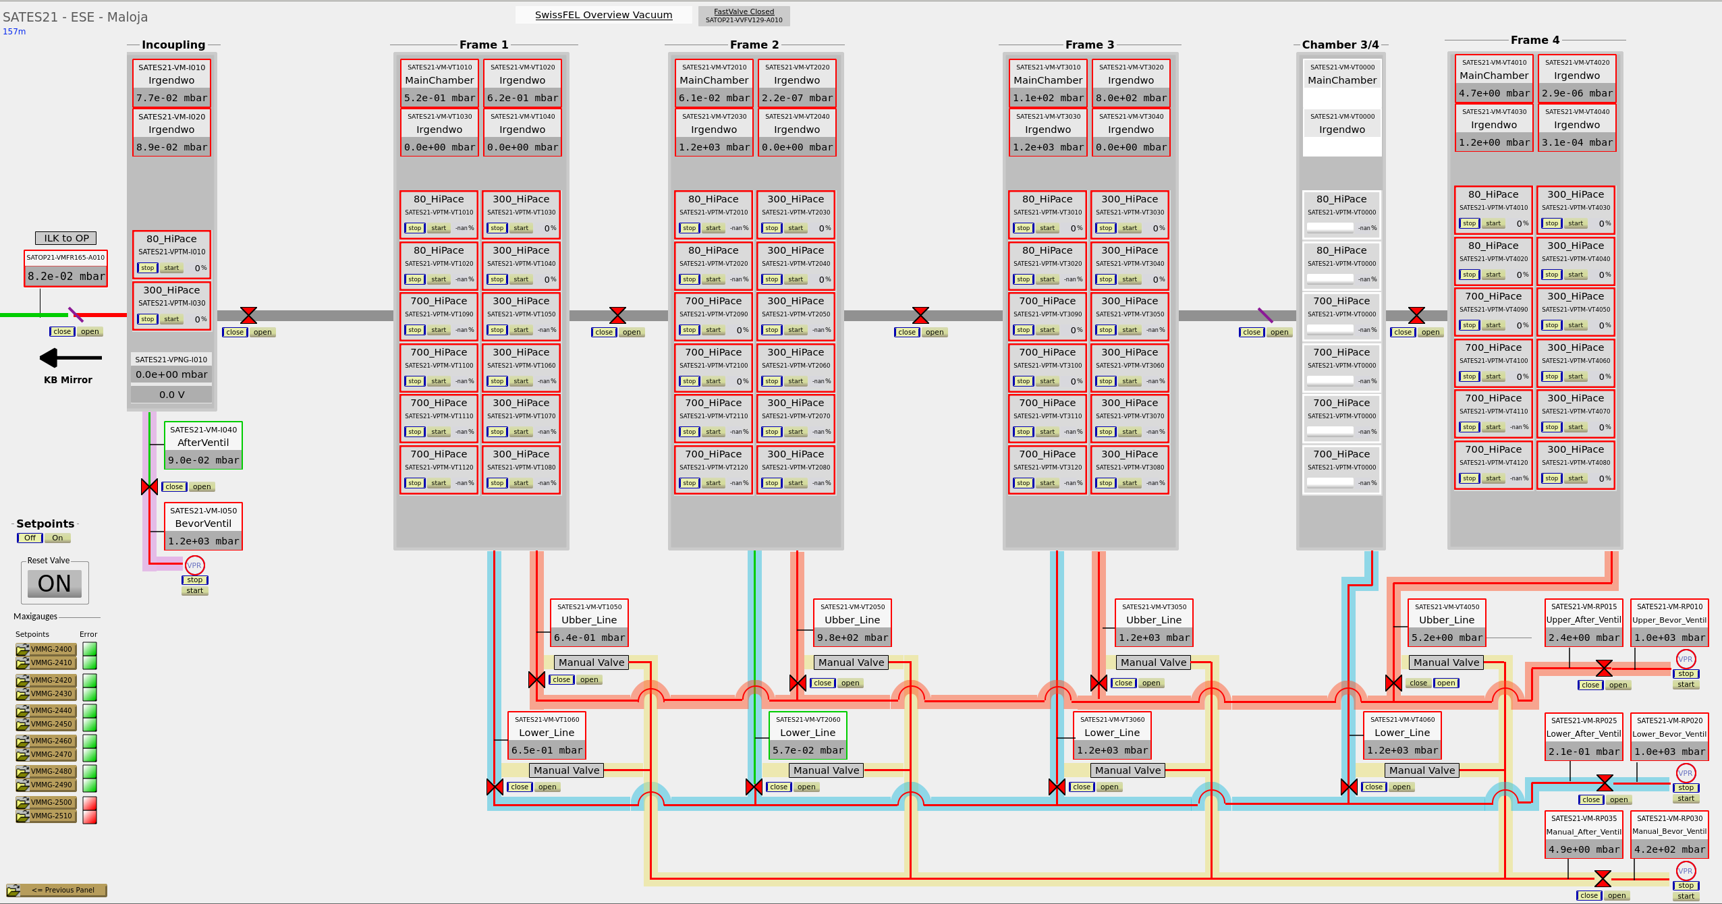Open the valve left of Chamber 3/4
The width and height of the screenshot is (1722, 904).
click(x=1279, y=332)
